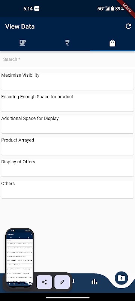Tap the folder upload floating button
135x301 pixels.
pyautogui.click(x=121, y=278)
